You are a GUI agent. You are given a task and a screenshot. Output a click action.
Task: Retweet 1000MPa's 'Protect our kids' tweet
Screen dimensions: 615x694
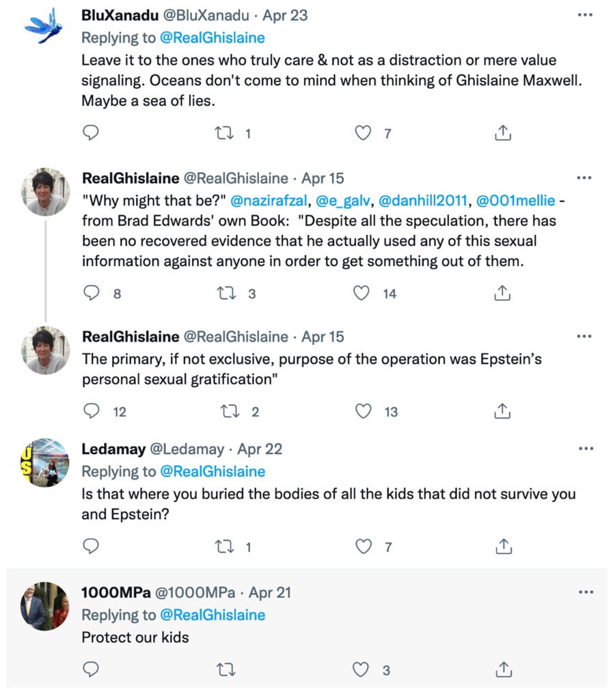tap(224, 669)
